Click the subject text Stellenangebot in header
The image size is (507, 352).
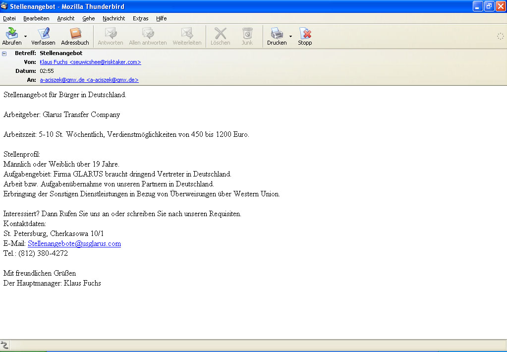61,53
